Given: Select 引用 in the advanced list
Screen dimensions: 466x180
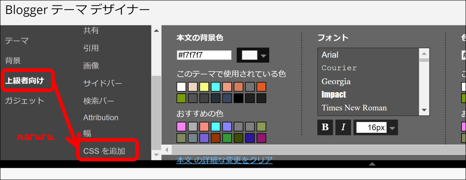Looking at the screenshot, I should click(91, 48).
